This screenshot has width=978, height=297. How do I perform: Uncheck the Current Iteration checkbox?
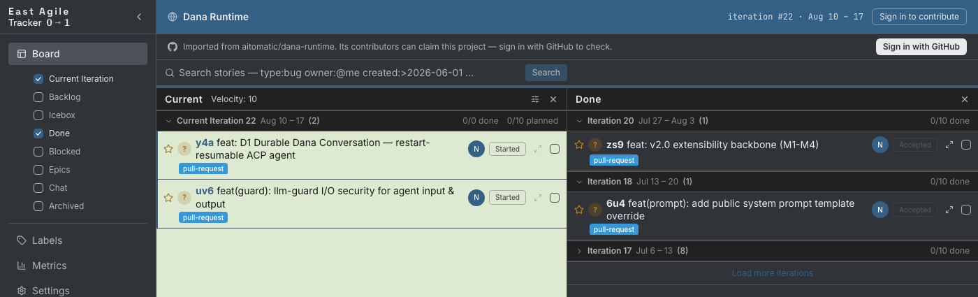coord(38,79)
